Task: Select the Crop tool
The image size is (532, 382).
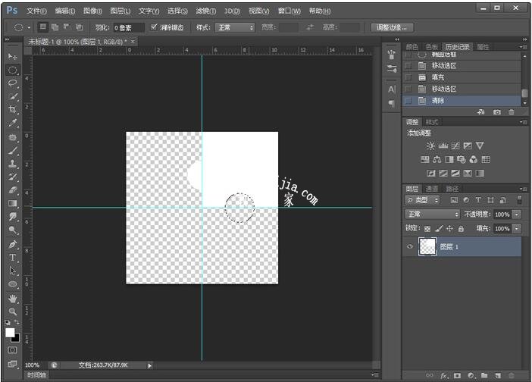Action: point(13,110)
